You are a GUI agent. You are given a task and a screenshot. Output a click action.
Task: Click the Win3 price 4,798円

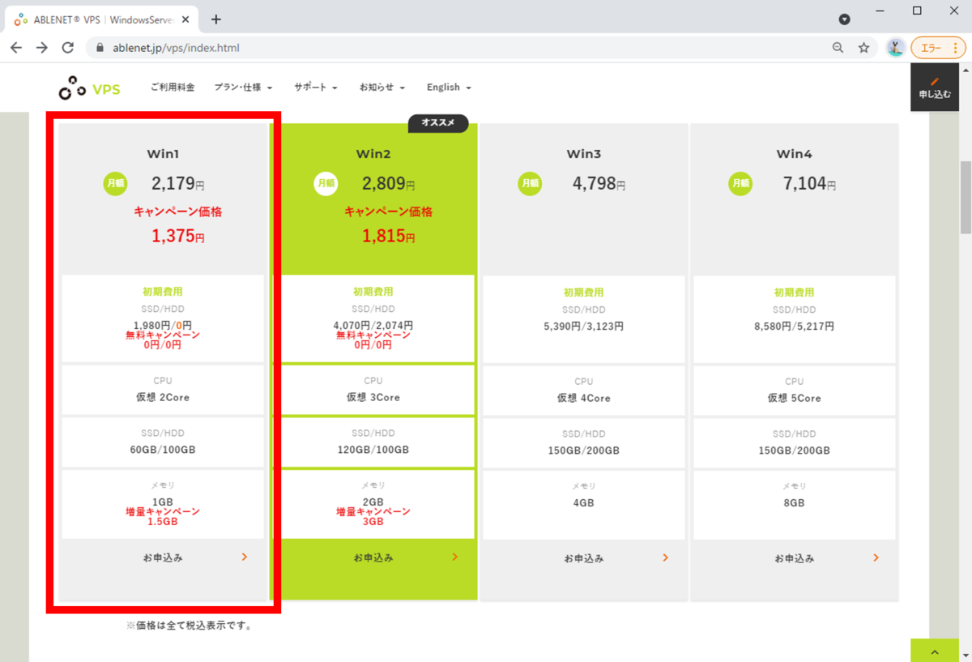tap(599, 184)
